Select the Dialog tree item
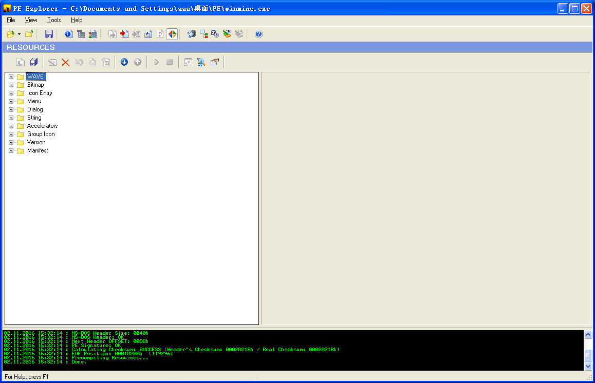The height and width of the screenshot is (383, 595). (35, 109)
